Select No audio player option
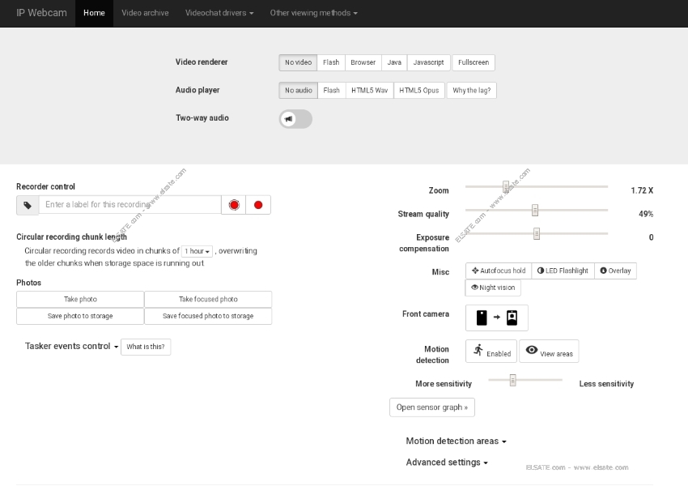 click(x=299, y=91)
